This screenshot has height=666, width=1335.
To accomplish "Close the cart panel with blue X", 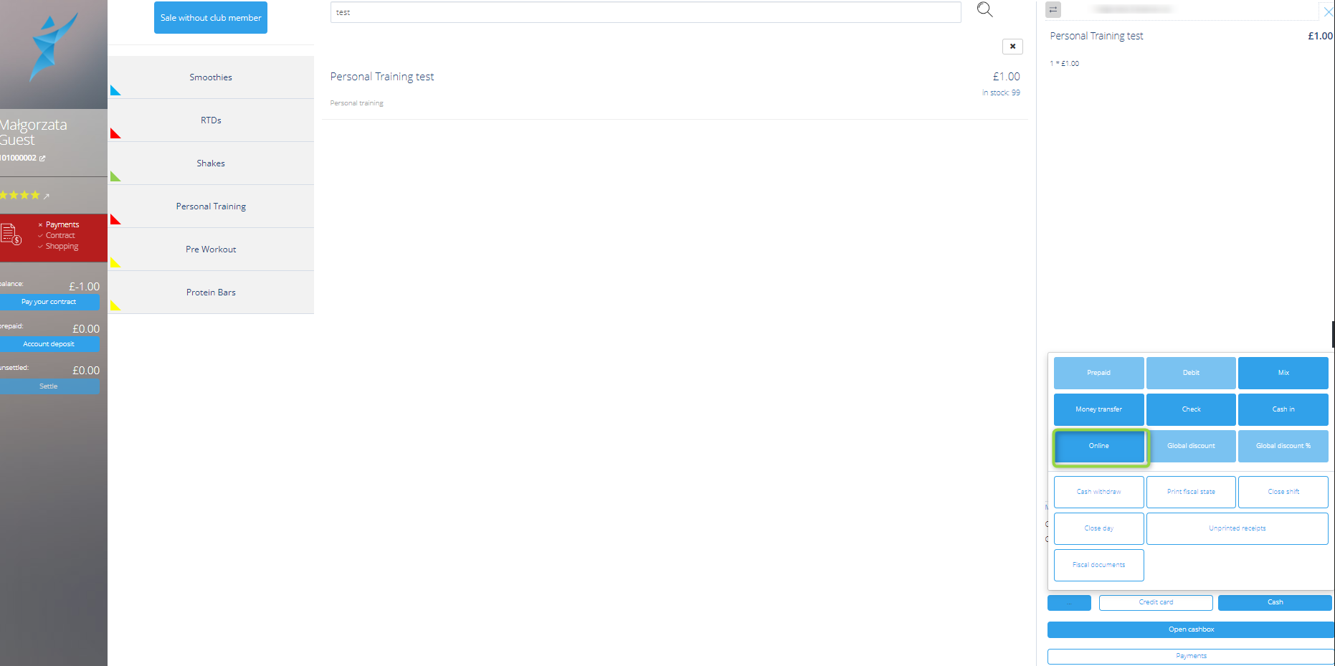I will pyautogui.click(x=1328, y=12).
